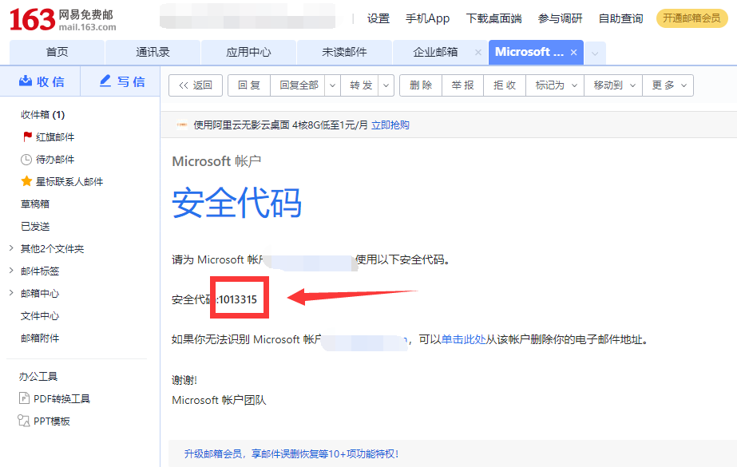The image size is (737, 467).
Task: Click the clock icon for 待办邮件
Action: [x=27, y=160]
